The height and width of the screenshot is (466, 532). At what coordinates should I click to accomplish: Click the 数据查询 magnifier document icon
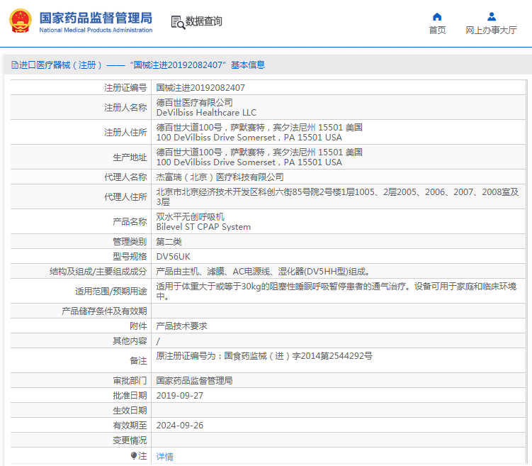point(177,22)
